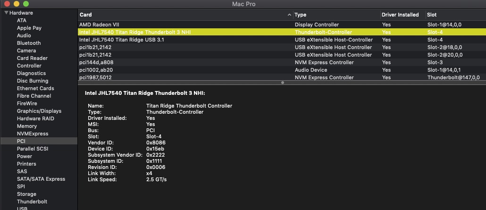486x210 pixels.
Task: Click the Card column sort arrow
Action: point(289,15)
